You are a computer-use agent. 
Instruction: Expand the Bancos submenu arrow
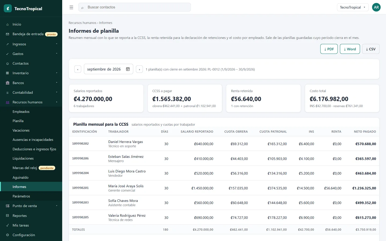coord(57,82)
